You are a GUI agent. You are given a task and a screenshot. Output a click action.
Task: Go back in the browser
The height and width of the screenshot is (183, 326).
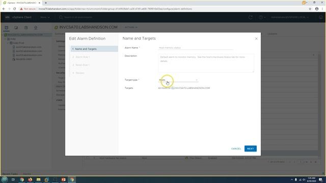tap(4, 9)
